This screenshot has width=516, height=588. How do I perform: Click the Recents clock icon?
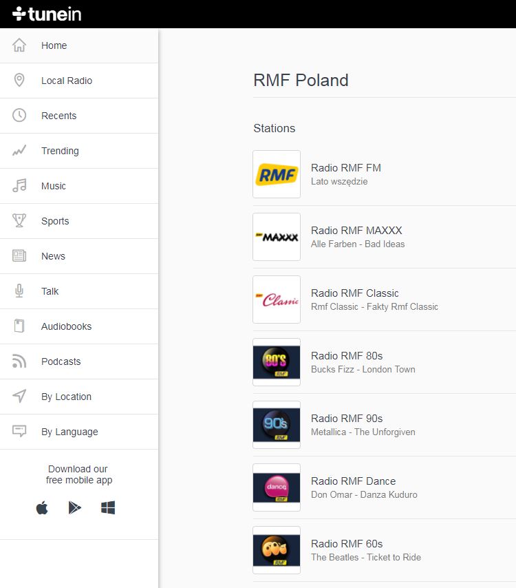[19, 116]
